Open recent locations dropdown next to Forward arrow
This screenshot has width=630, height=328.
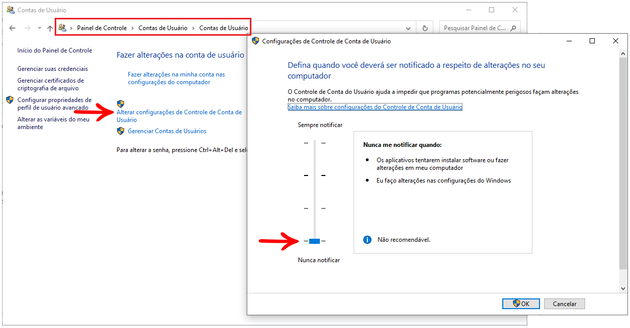click(x=39, y=29)
